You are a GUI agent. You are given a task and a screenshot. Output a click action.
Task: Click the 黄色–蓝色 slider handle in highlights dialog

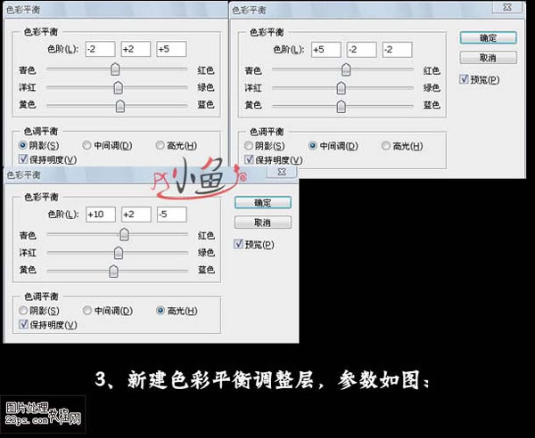click(113, 272)
